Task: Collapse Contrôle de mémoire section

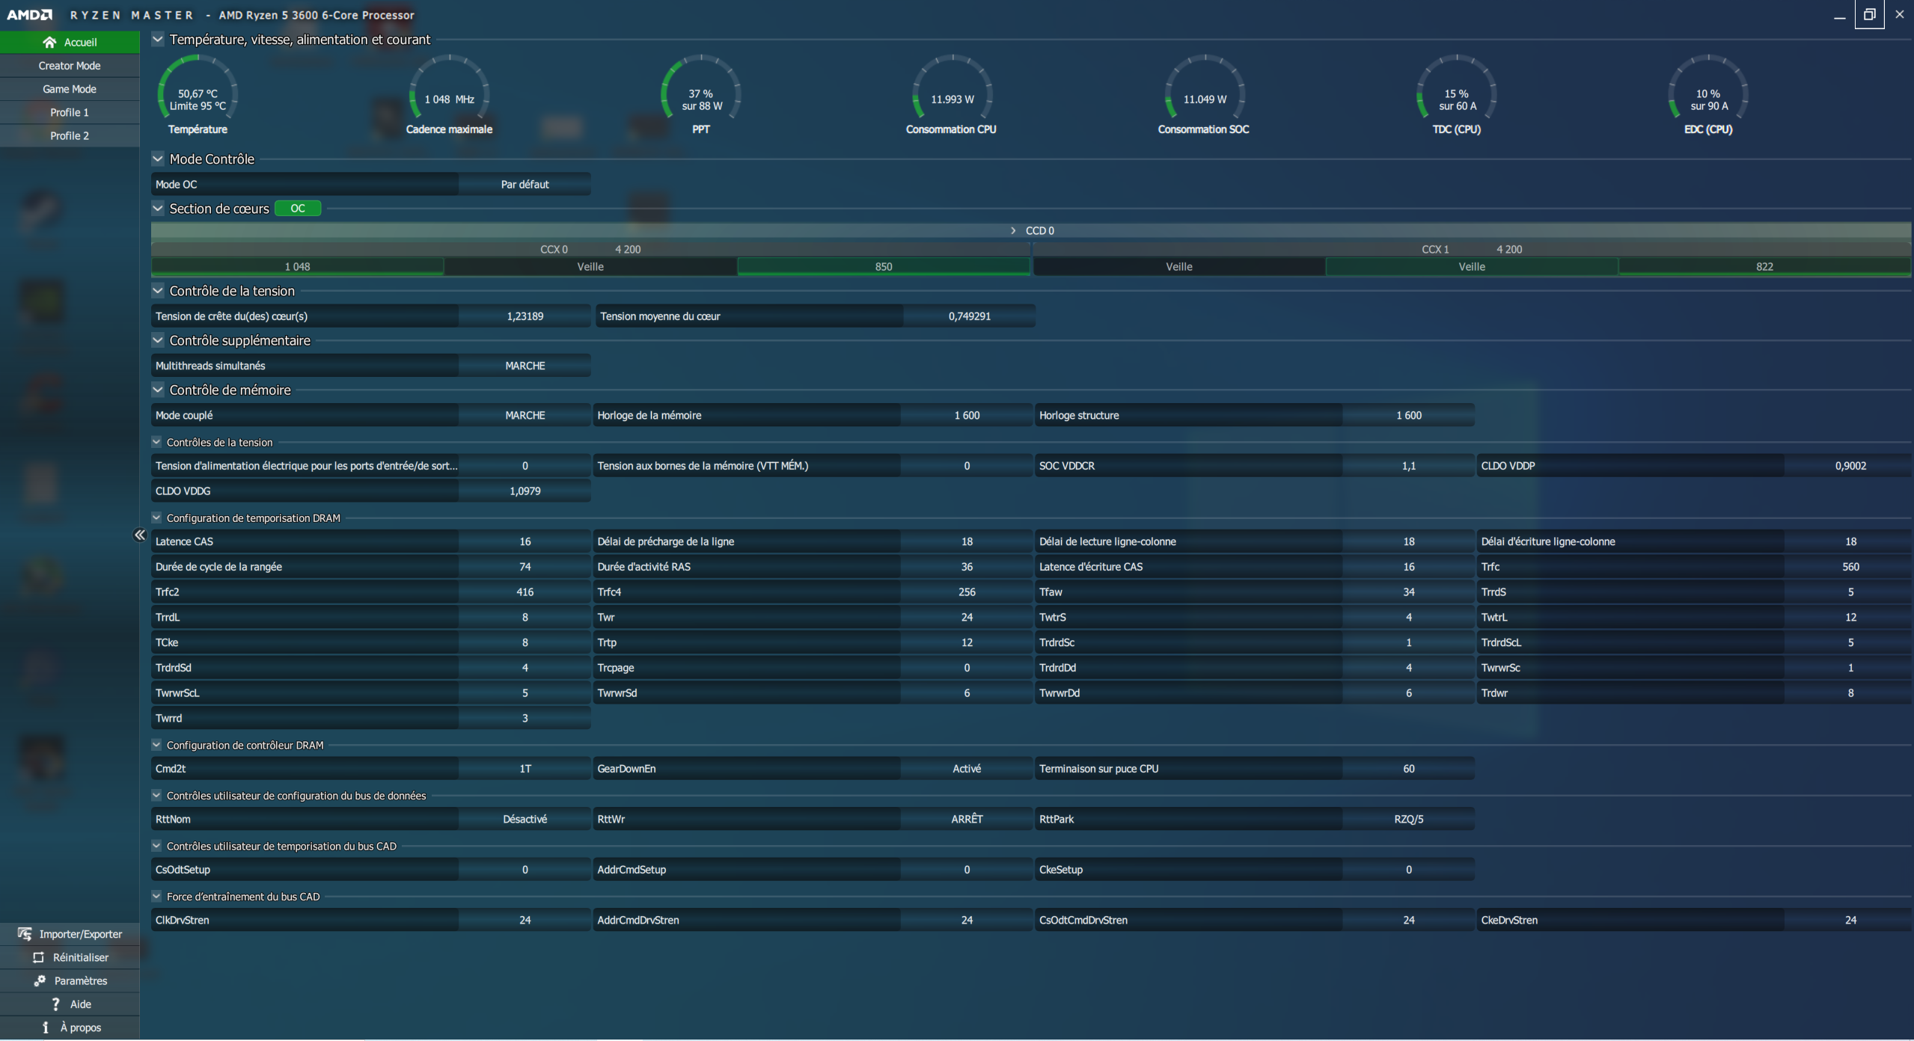Action: [x=158, y=390]
